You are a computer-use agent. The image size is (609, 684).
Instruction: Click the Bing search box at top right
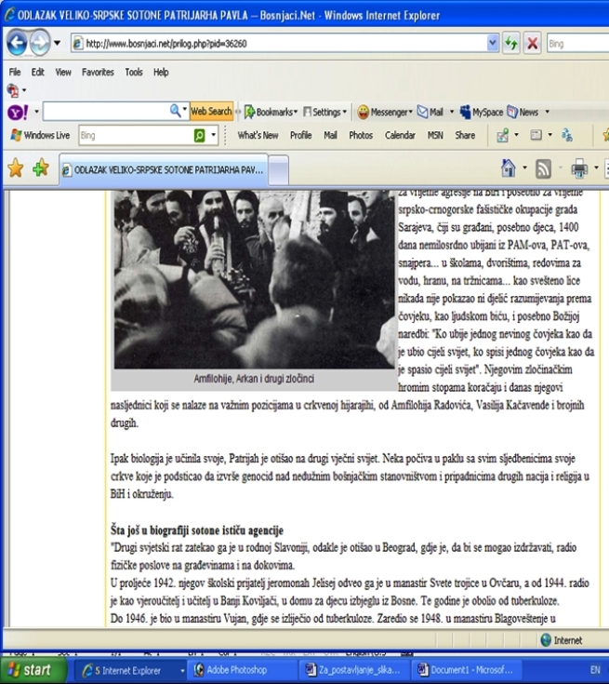tap(577, 44)
